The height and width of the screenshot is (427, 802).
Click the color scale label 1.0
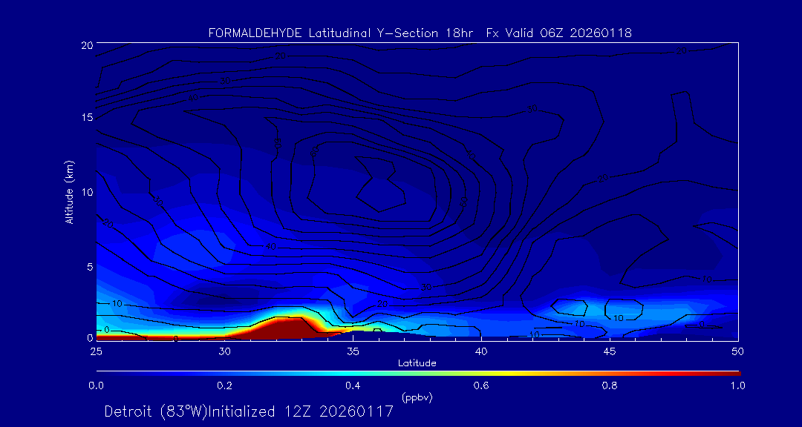coord(738,385)
